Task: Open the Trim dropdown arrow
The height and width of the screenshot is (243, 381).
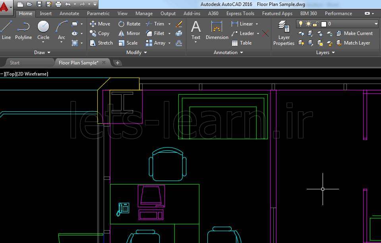Action: point(169,24)
